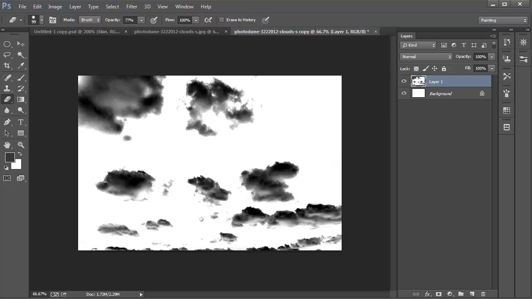Toggle the layer filtering switch

click(x=494, y=45)
